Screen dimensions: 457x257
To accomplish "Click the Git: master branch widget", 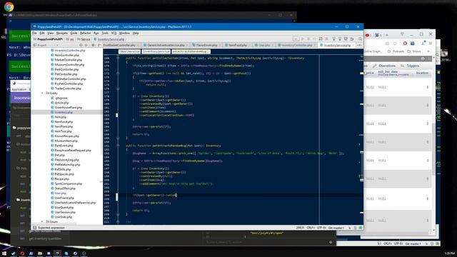I will tap(336, 228).
